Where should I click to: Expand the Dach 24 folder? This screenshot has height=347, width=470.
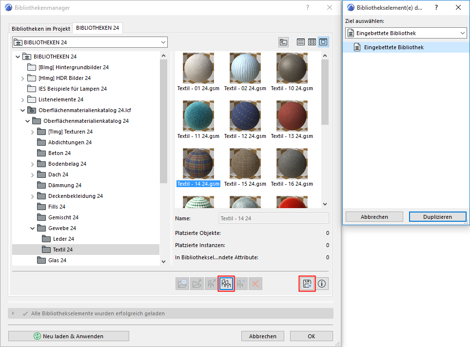coord(32,175)
